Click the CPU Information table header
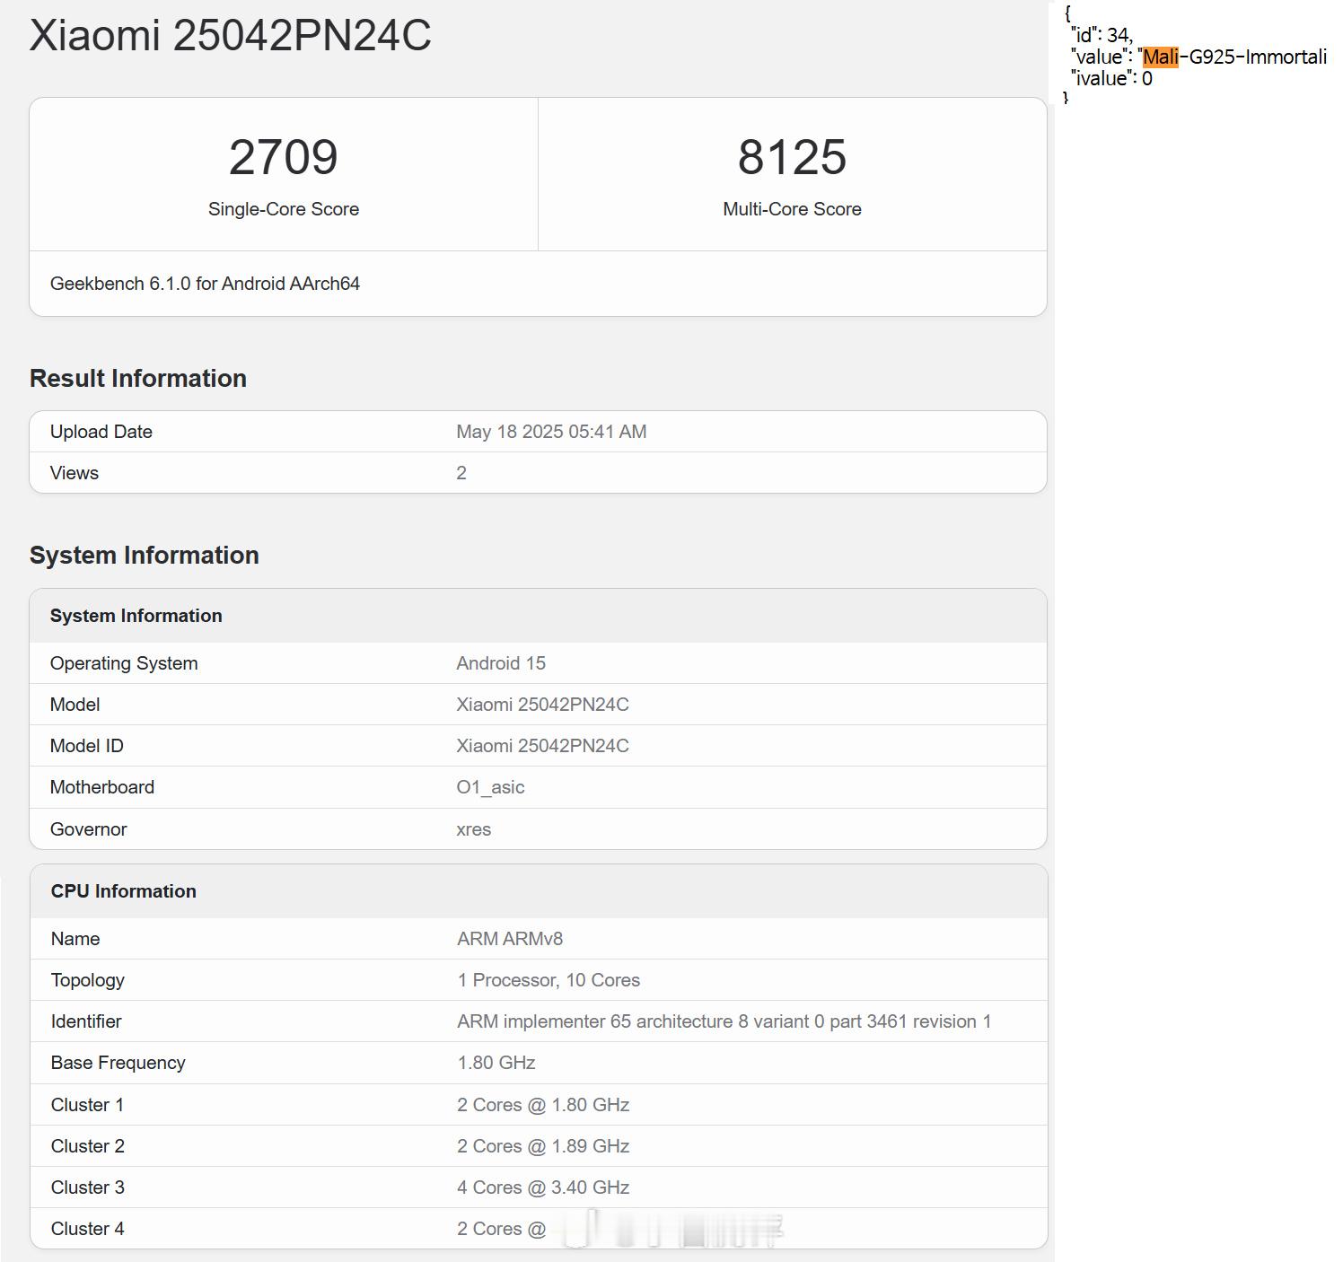The height and width of the screenshot is (1262, 1343). (124, 891)
